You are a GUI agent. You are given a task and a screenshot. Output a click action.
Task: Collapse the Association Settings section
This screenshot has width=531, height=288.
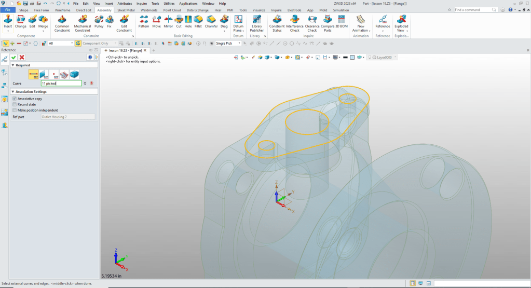[x=13, y=92]
